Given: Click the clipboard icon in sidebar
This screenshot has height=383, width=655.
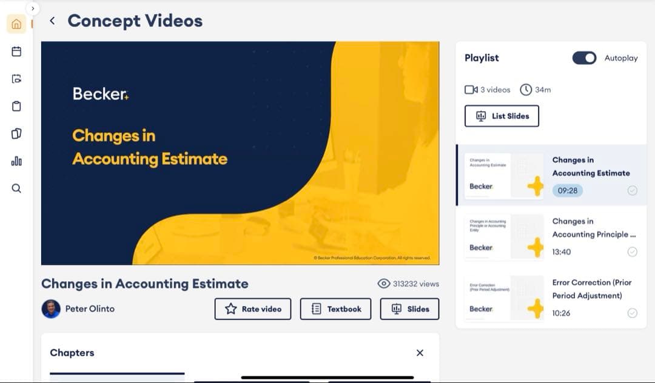Looking at the screenshot, I should 16,106.
